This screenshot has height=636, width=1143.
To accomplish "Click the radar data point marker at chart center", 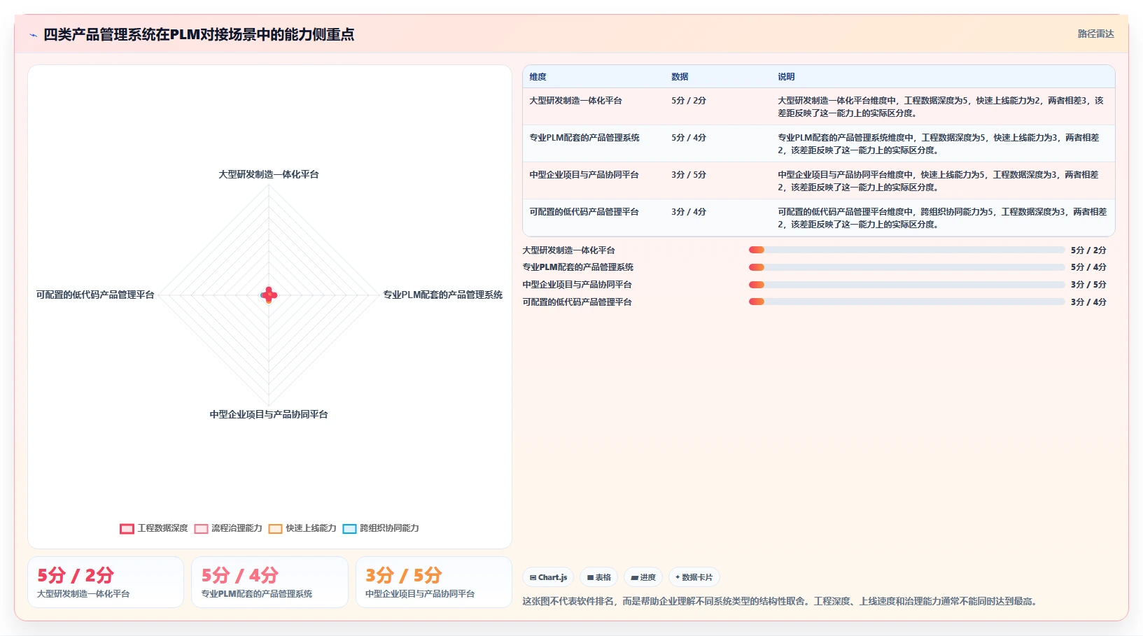I will click(269, 295).
